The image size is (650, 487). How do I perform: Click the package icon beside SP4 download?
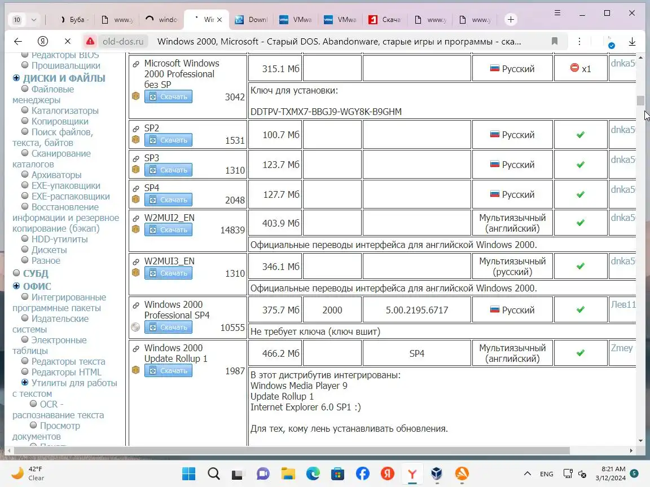(135, 199)
